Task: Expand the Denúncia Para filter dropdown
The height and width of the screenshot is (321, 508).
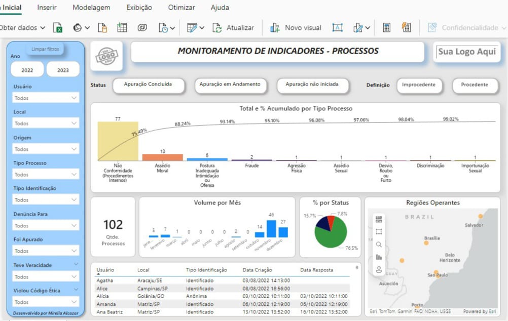Action: [x=45, y=225]
